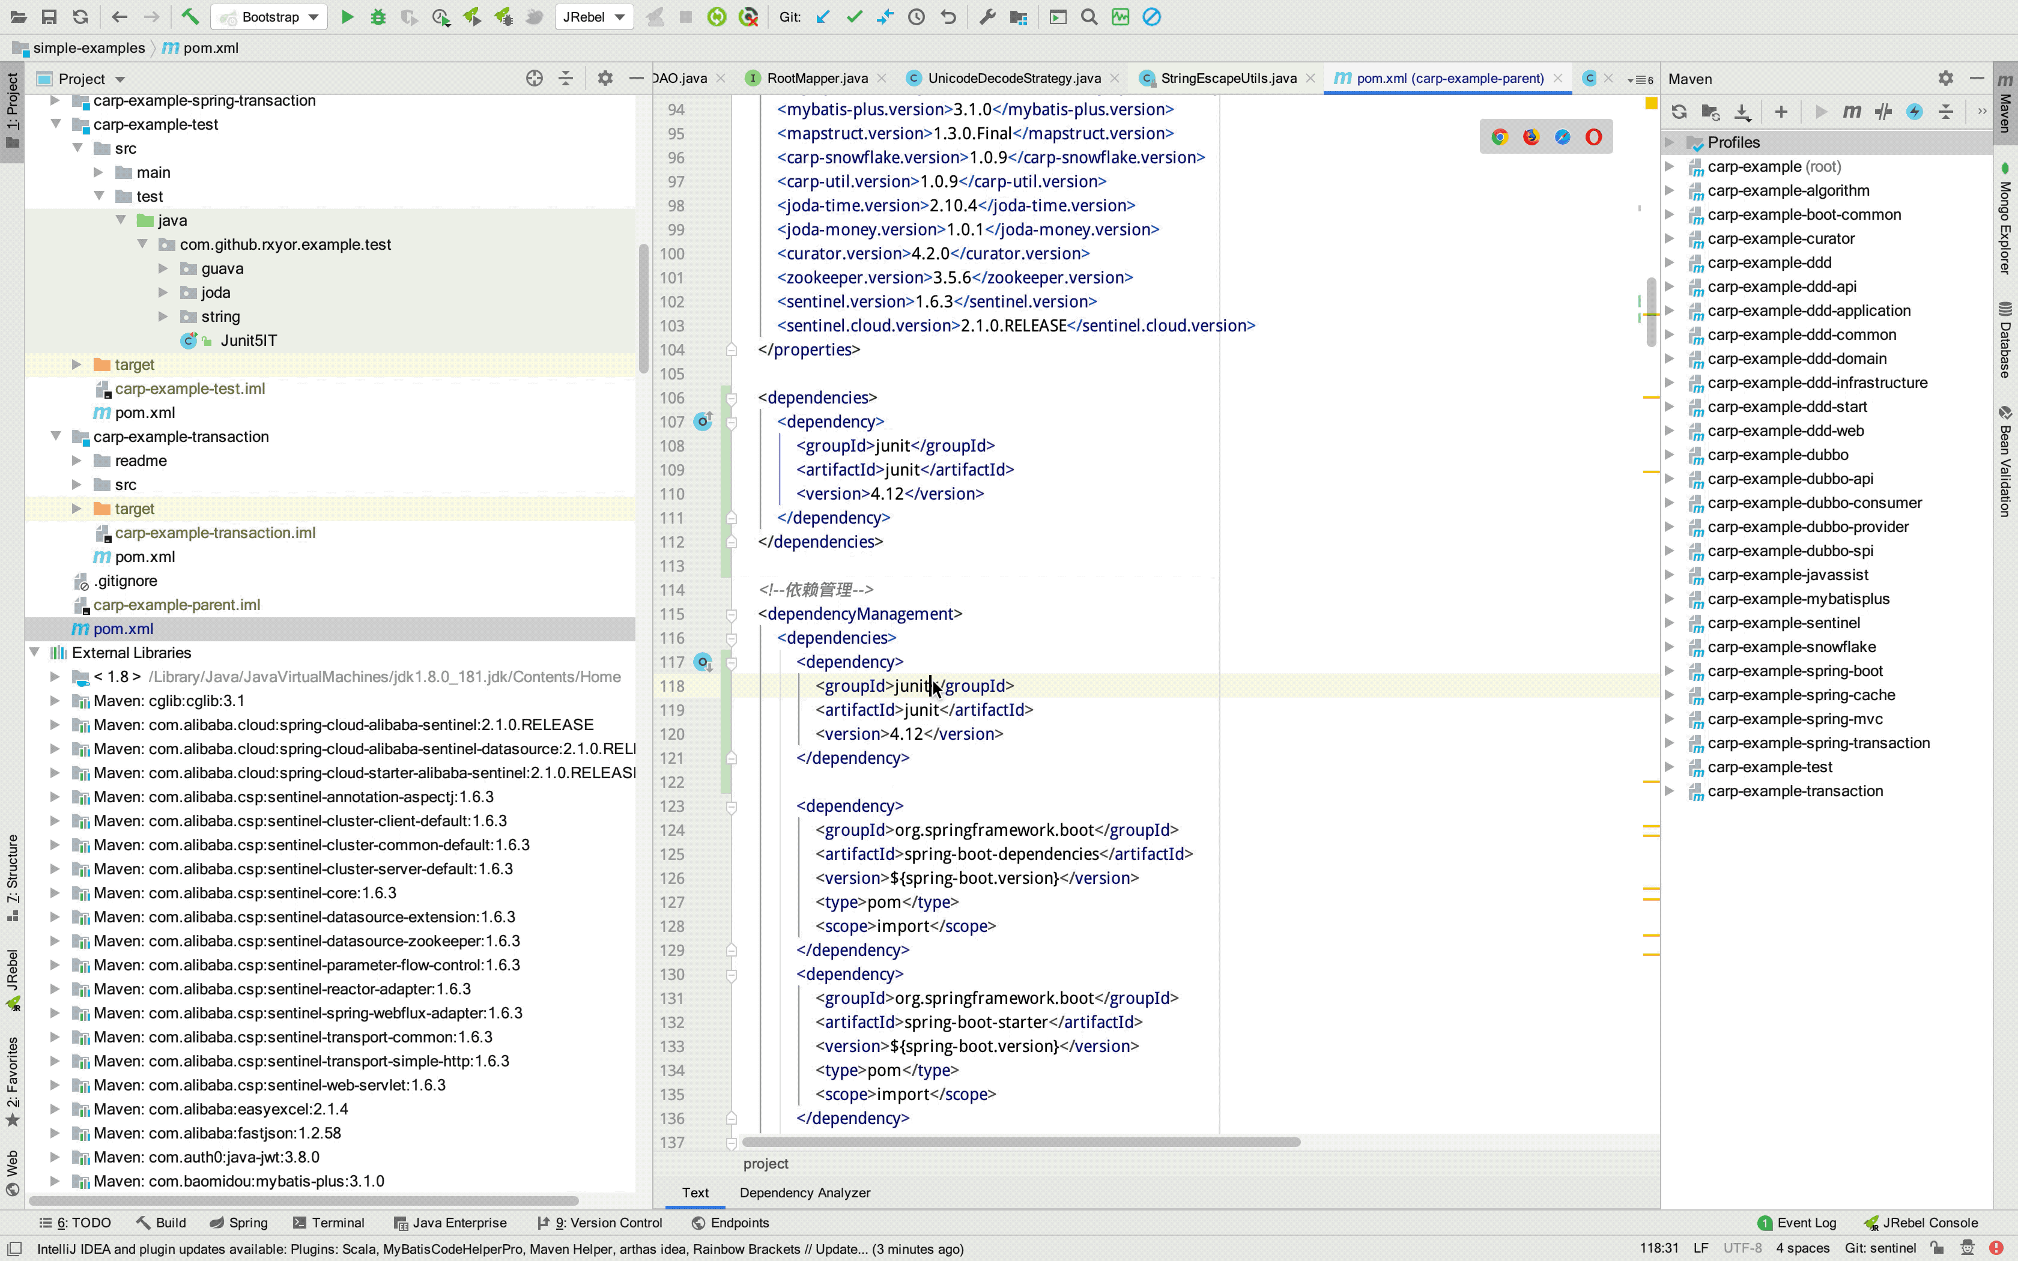This screenshot has width=2018, height=1261.
Task: Open Maven panel settings gear
Action: coord(1945,79)
